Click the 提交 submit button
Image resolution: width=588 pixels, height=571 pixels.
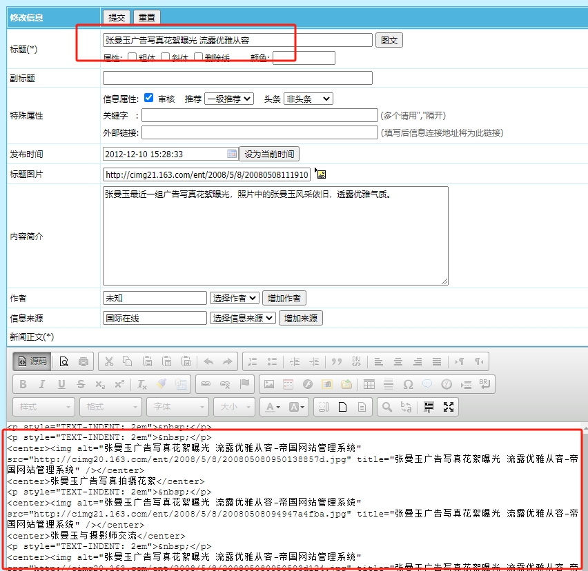click(x=116, y=17)
